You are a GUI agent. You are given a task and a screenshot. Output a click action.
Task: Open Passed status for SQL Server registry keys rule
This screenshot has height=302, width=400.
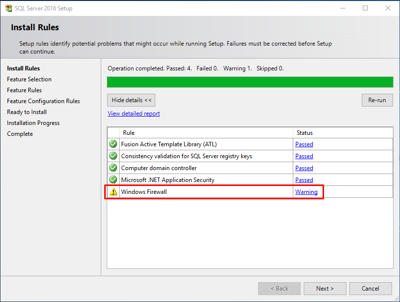pos(304,156)
